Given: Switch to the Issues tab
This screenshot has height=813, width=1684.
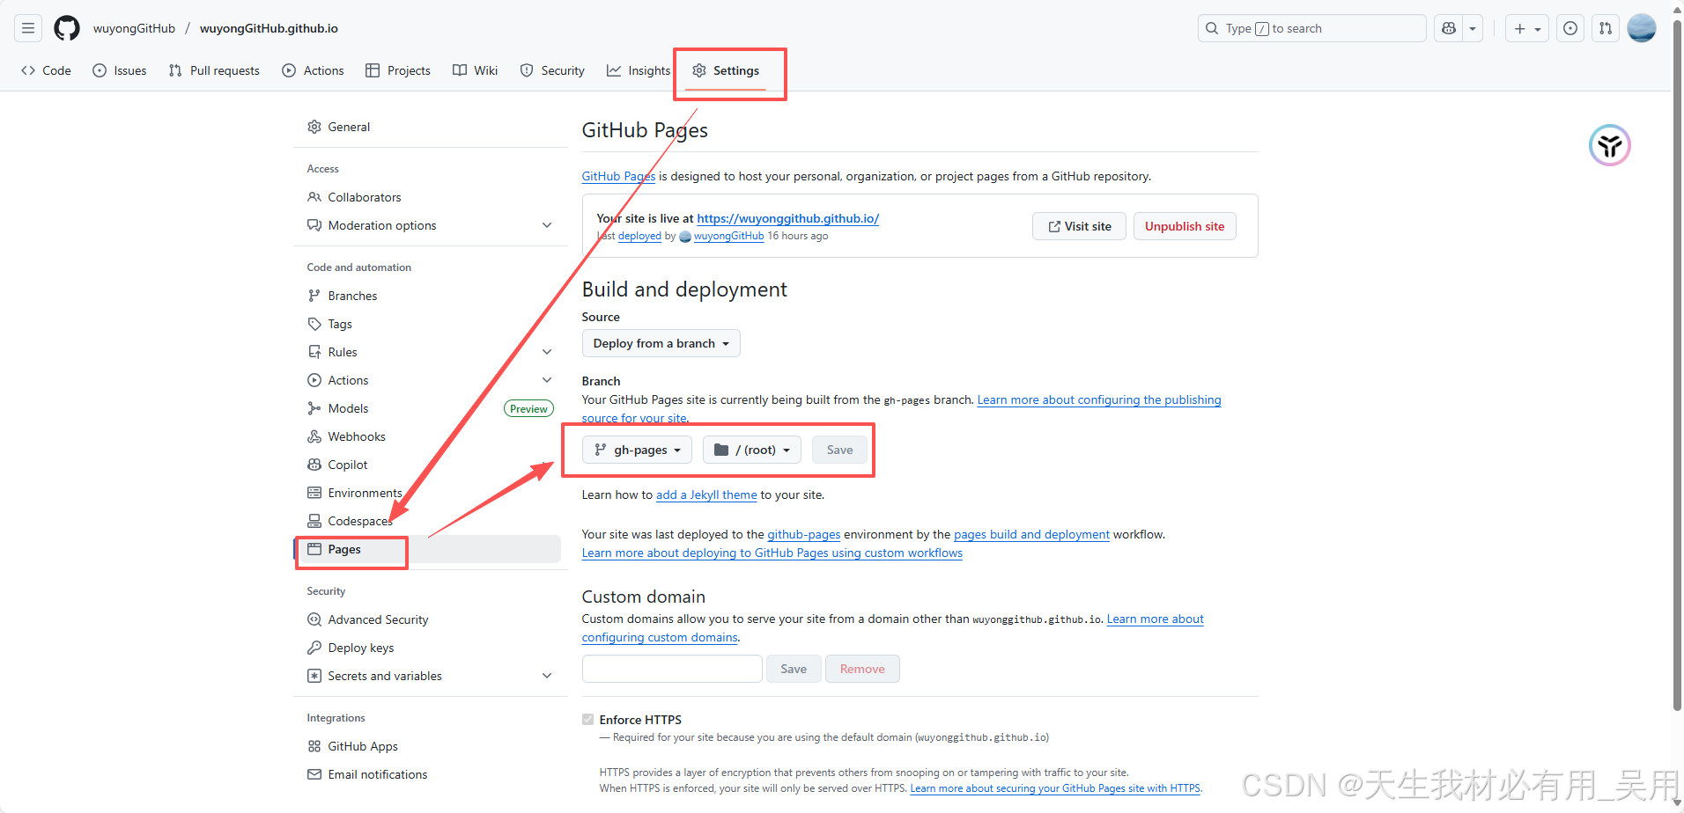Looking at the screenshot, I should point(120,70).
